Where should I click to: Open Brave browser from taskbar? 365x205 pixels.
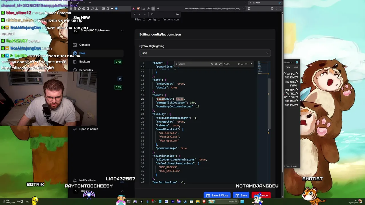click(x=204, y=202)
